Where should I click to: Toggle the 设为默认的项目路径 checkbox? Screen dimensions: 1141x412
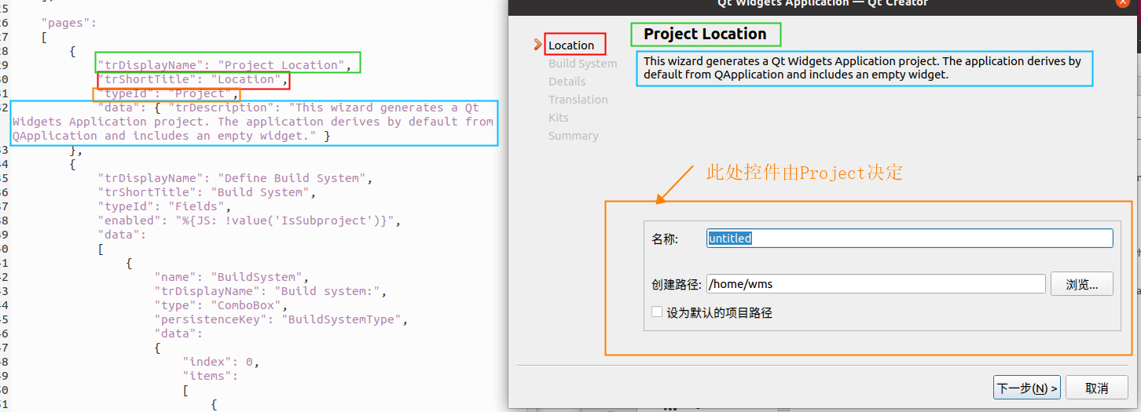coord(657,312)
